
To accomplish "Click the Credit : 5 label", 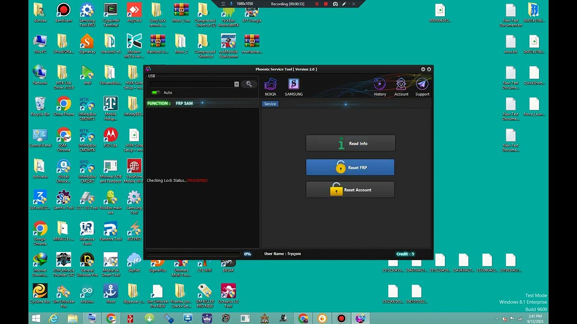I will pos(405,254).
